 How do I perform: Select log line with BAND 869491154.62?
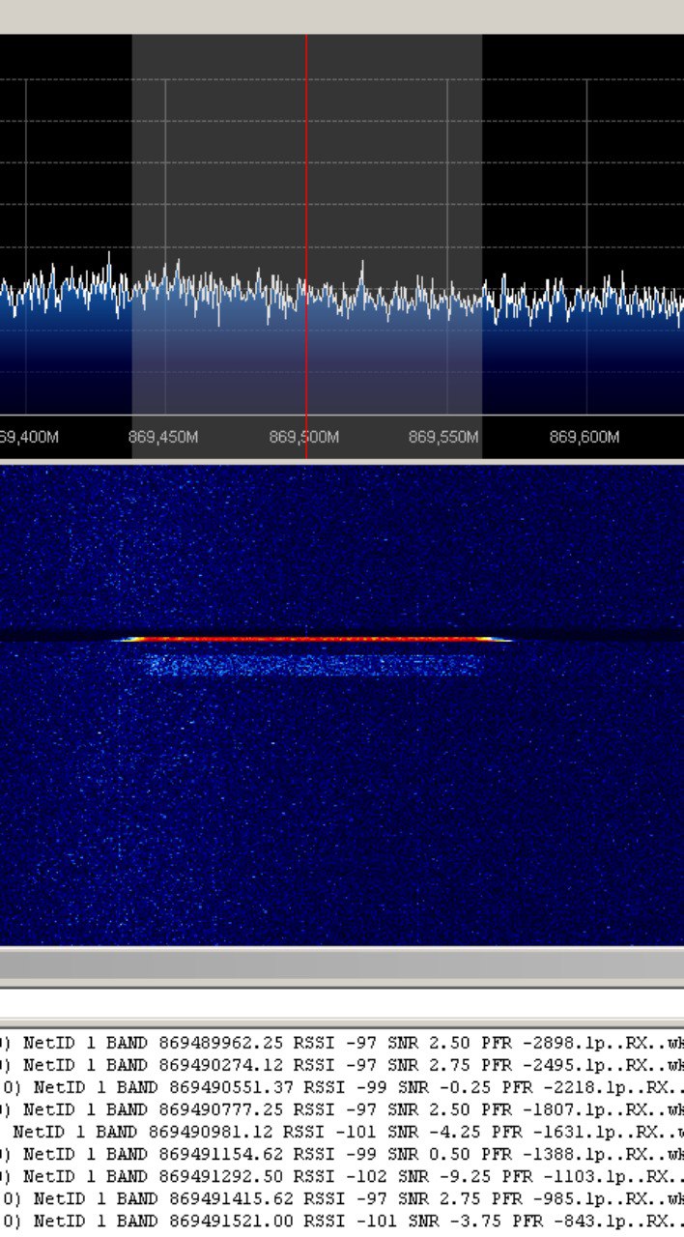[342, 1154]
